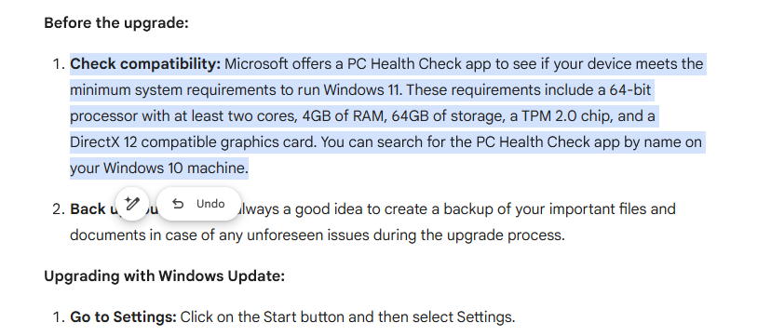771x336 pixels.
Task: Click the curved Undo arrow icon
Action: 178,204
